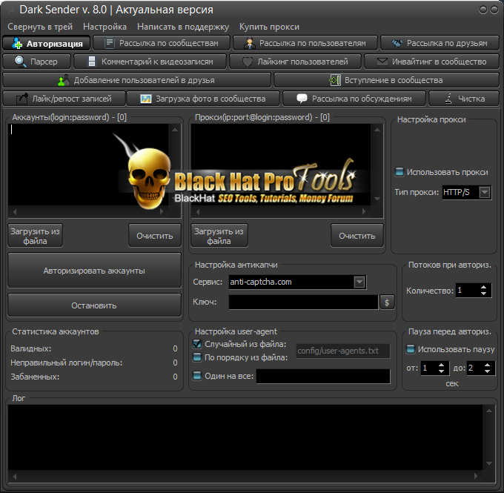Click the Авторизация tab plus-person icon
Screen dimensions: 504x493
[x=17, y=43]
